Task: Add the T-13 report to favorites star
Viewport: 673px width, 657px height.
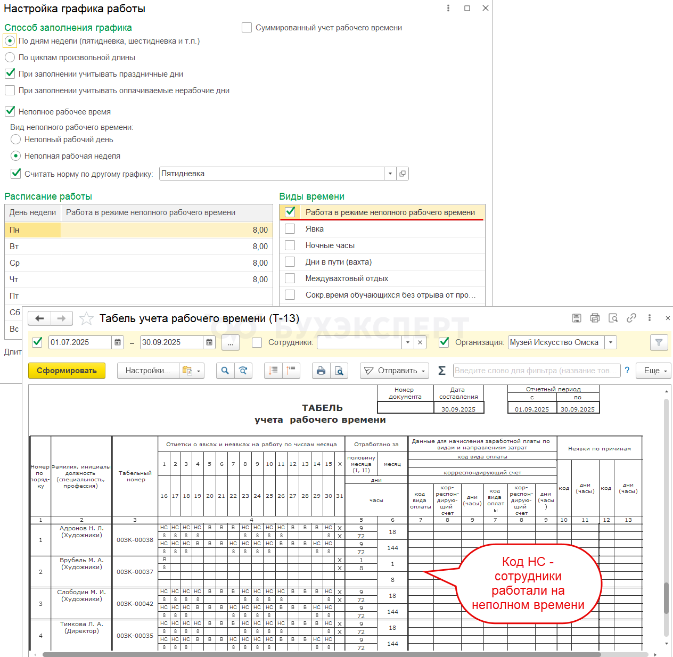Action: (x=86, y=318)
